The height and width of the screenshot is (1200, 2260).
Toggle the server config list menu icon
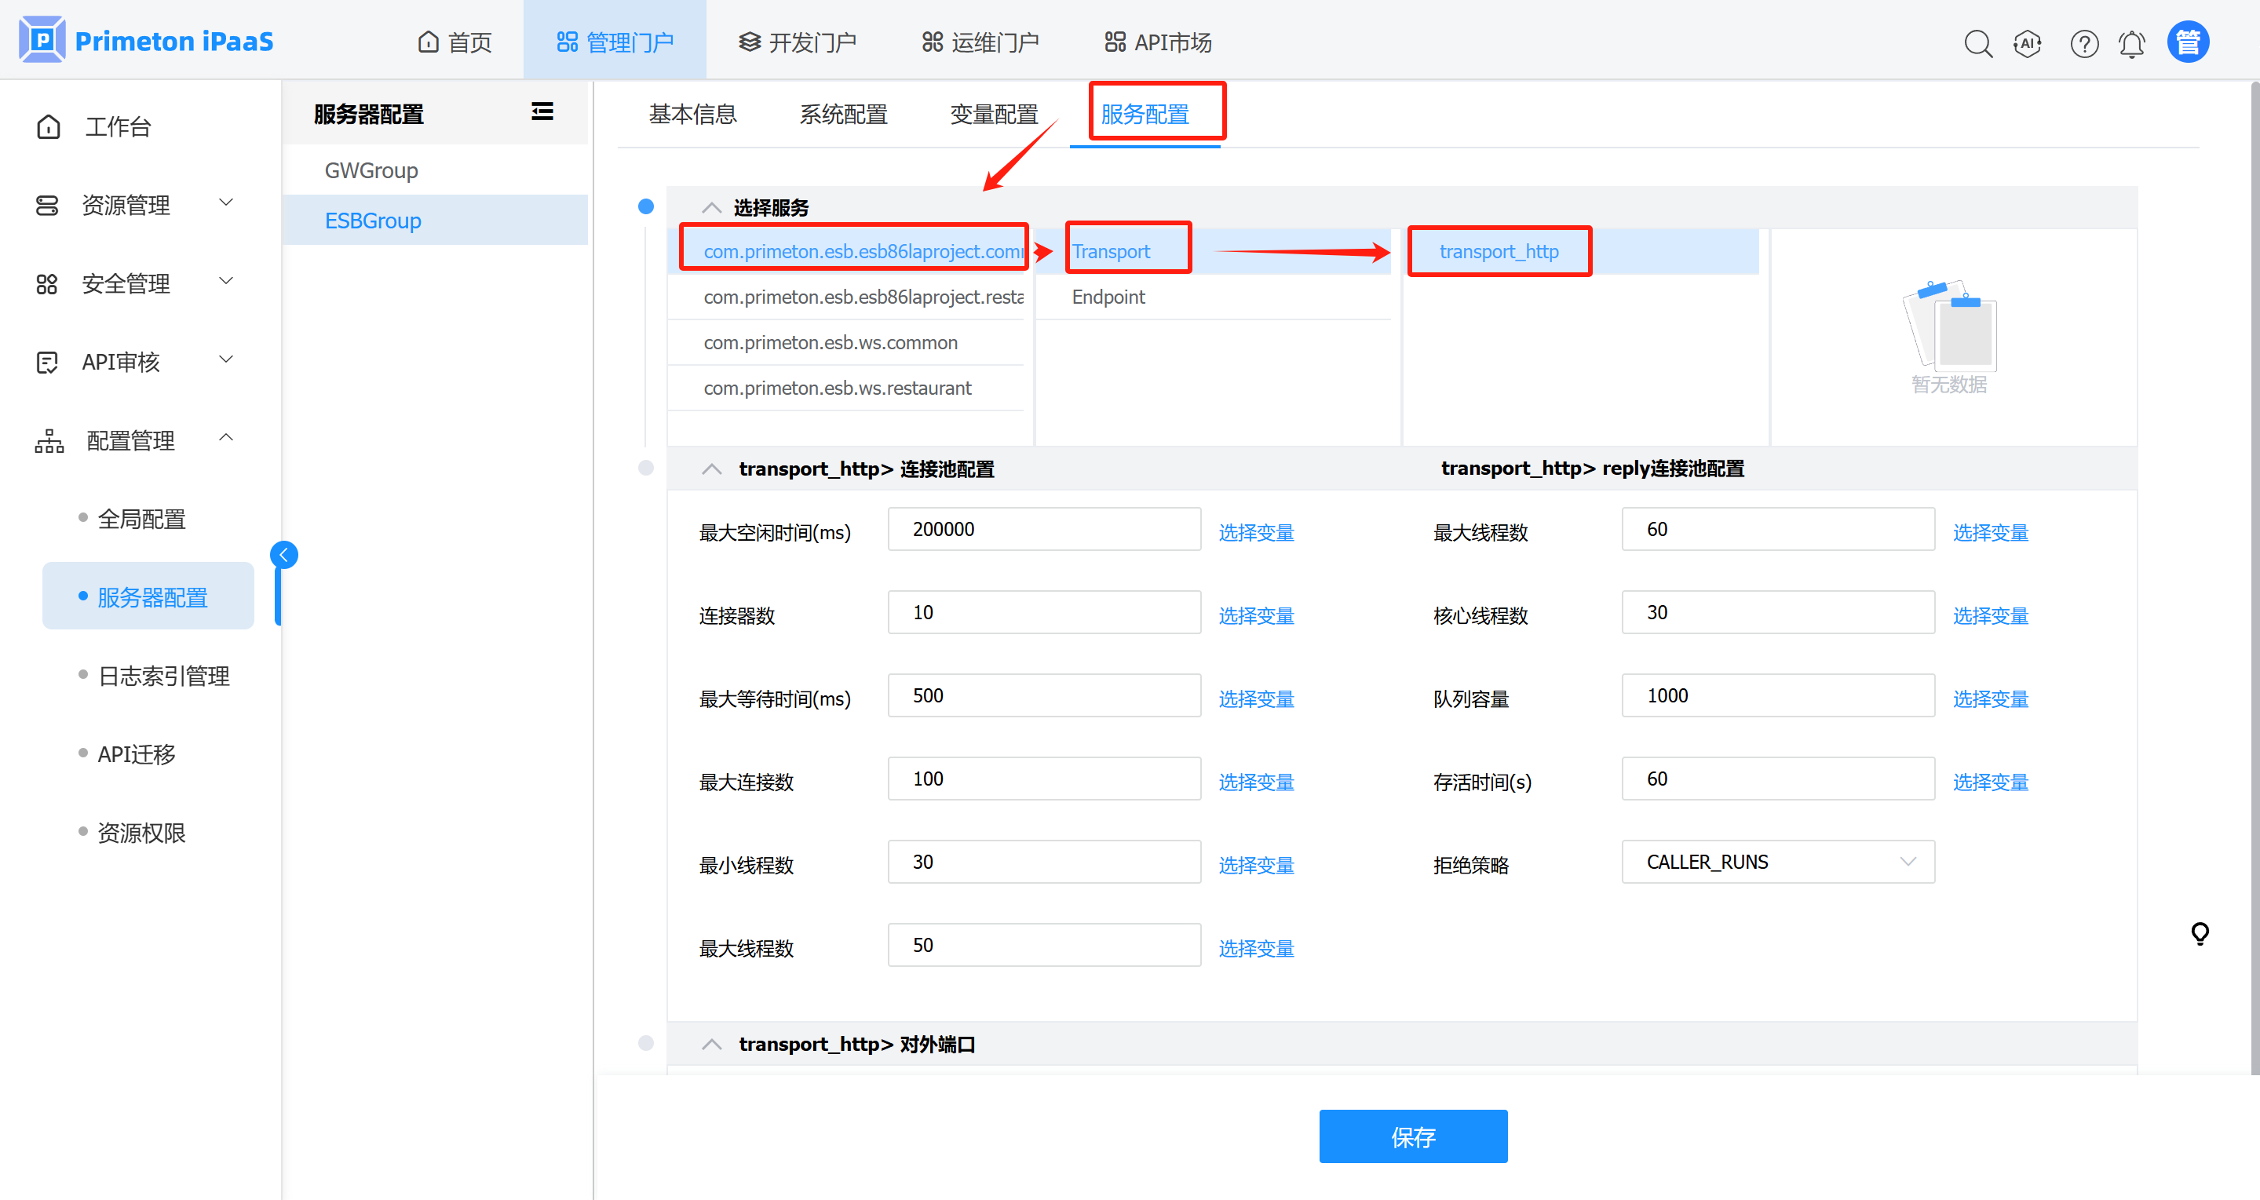pos(542,111)
